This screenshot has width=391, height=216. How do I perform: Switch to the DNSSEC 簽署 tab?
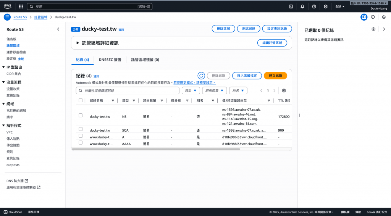110,60
